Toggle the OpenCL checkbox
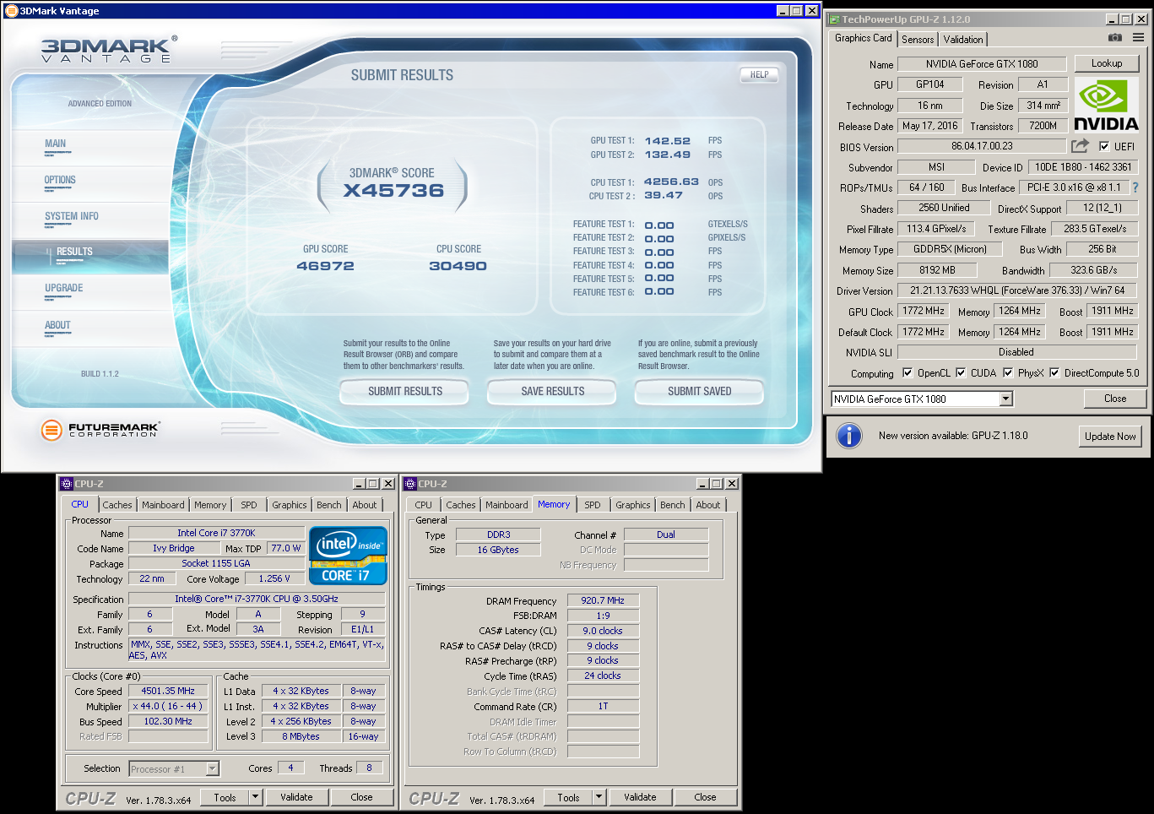This screenshot has width=1154, height=814. point(907,372)
